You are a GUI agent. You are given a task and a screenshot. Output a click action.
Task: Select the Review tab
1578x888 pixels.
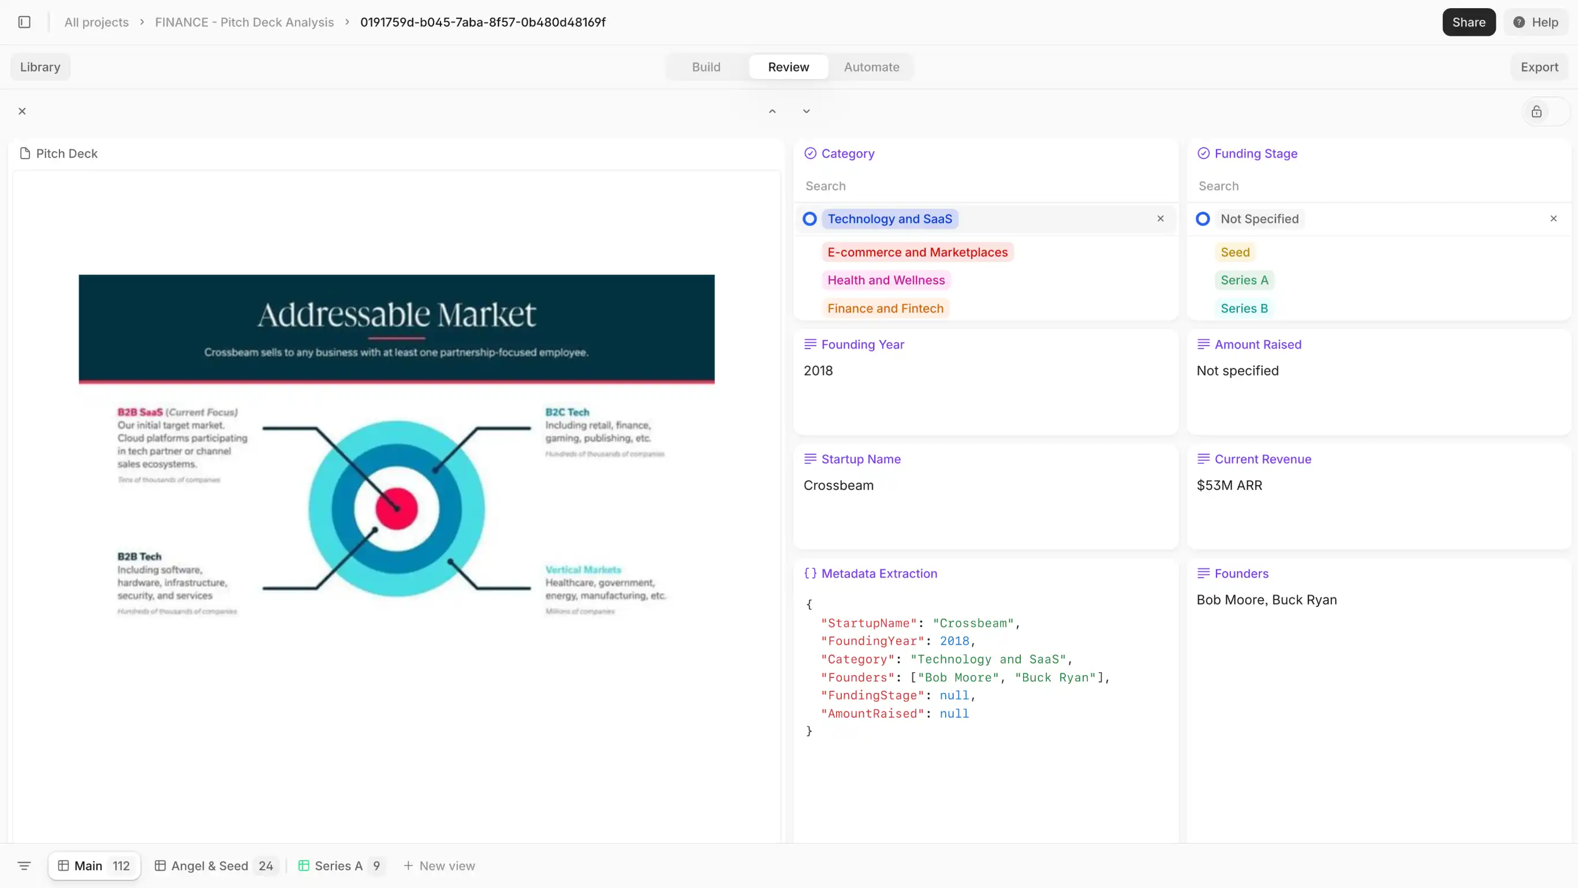[788, 67]
